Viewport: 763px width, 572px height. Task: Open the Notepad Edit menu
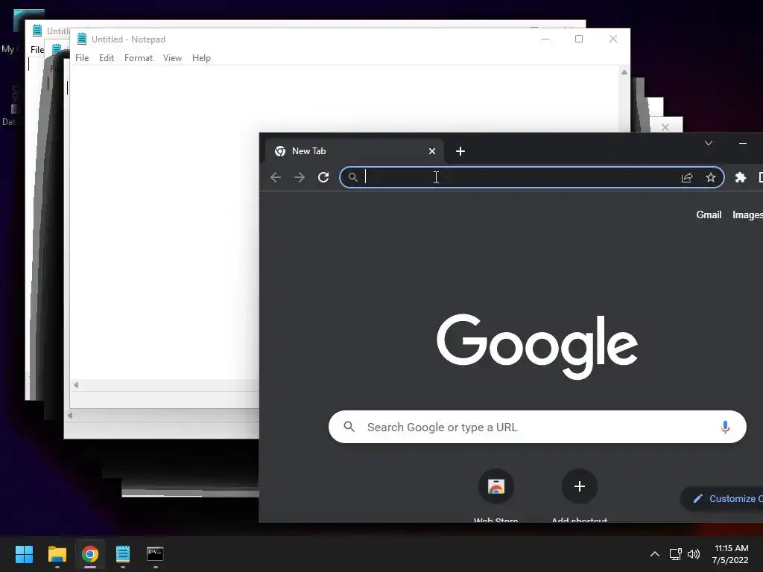(106, 58)
